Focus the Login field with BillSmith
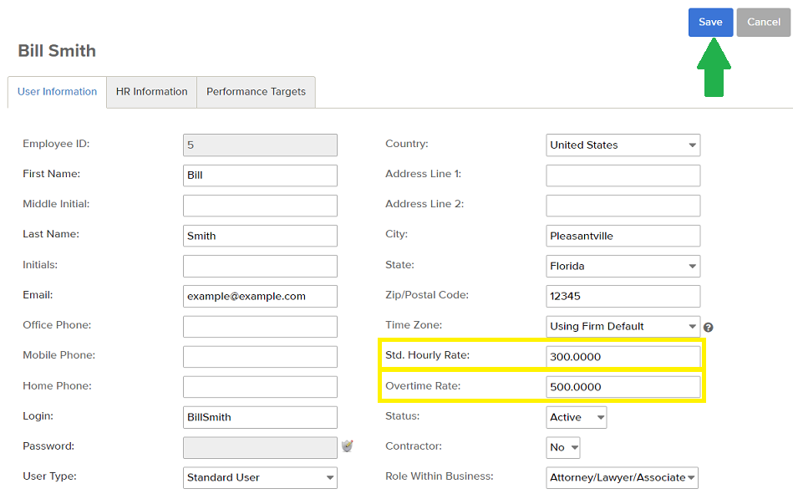 (260, 418)
